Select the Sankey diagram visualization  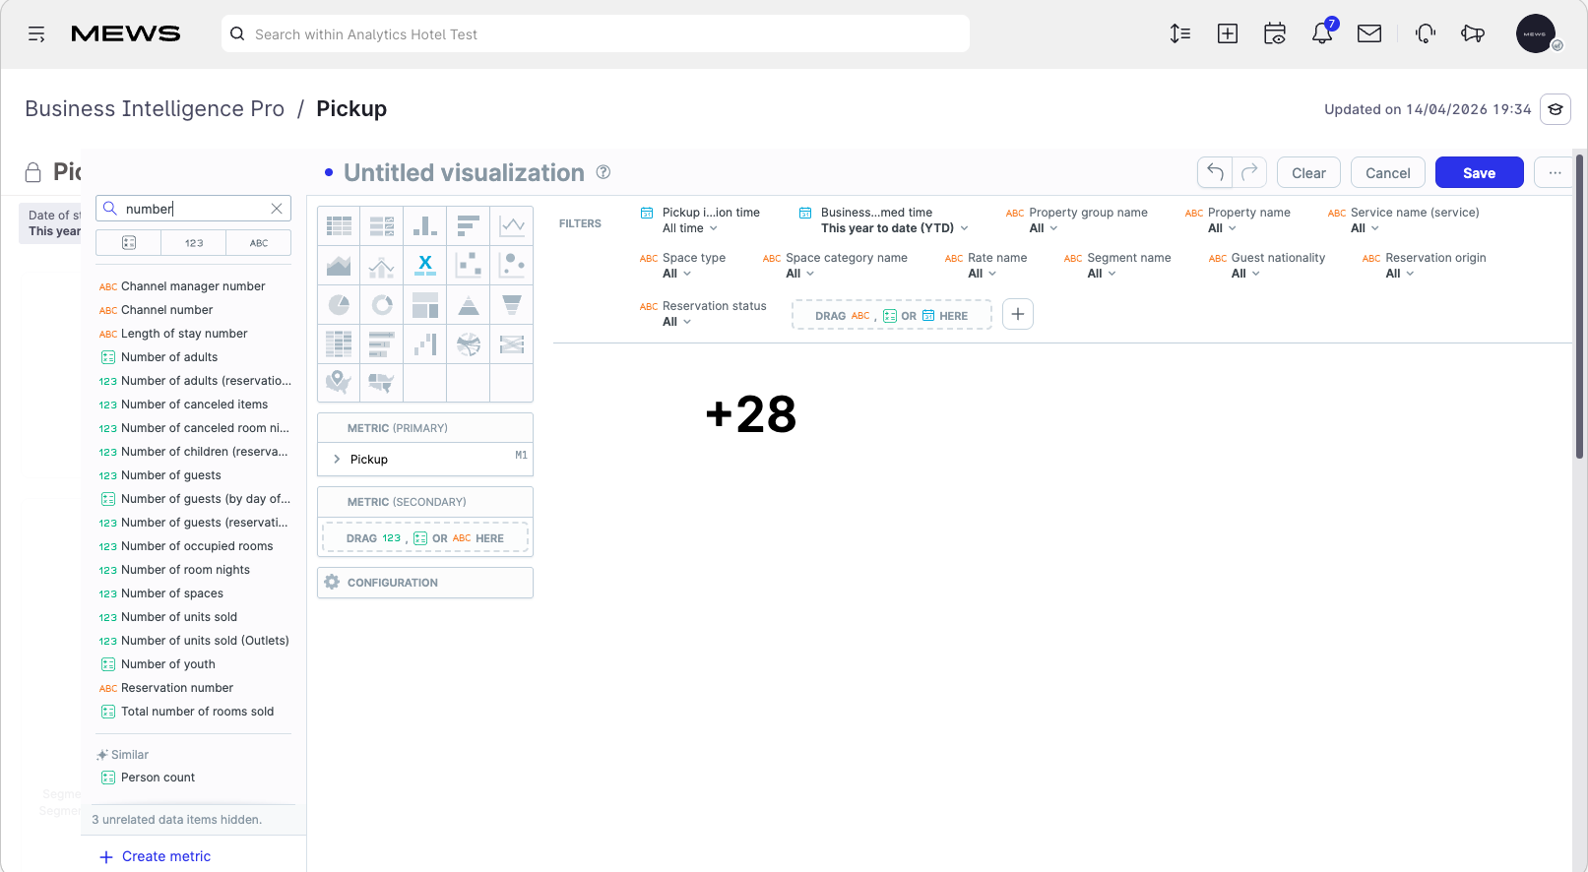point(512,344)
